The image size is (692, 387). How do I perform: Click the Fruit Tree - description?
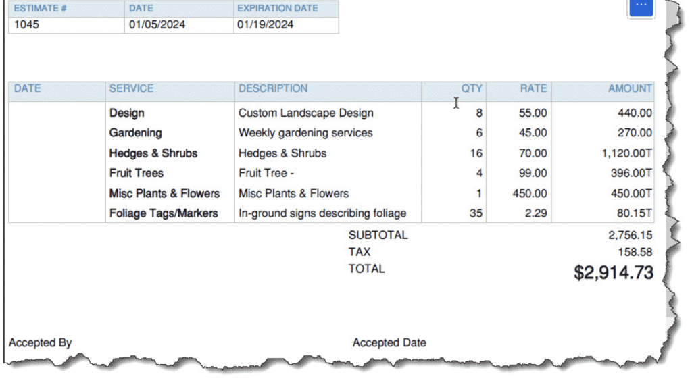[x=266, y=173]
